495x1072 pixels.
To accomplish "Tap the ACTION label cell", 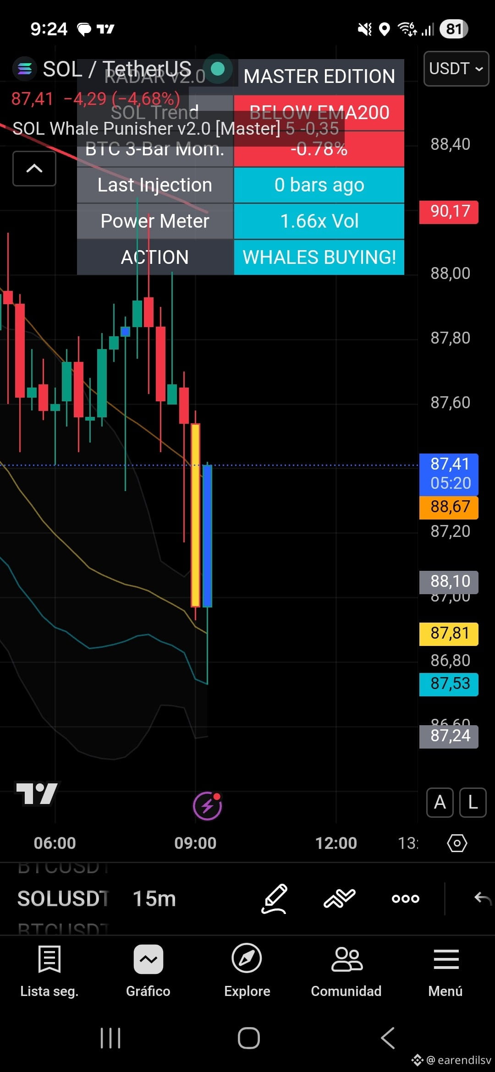I will tap(155, 257).
